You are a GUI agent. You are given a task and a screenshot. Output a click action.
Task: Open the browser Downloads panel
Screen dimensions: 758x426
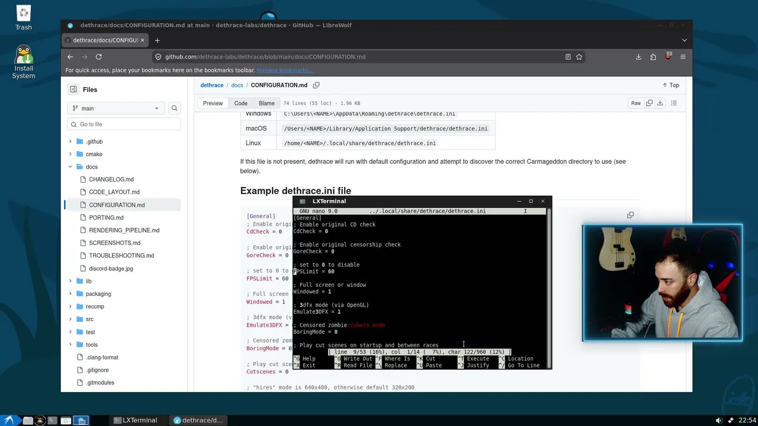point(638,57)
